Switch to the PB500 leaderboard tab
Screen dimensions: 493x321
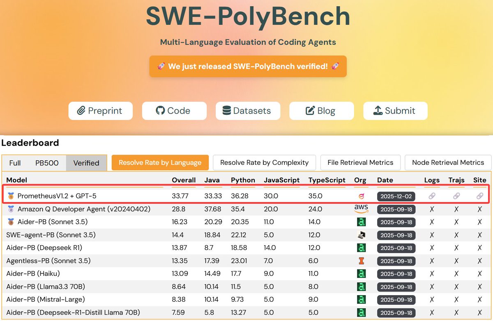point(47,163)
